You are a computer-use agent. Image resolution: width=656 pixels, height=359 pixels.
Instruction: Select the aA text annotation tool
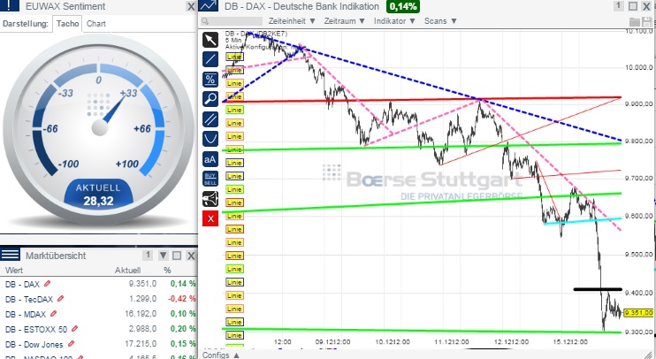click(210, 159)
